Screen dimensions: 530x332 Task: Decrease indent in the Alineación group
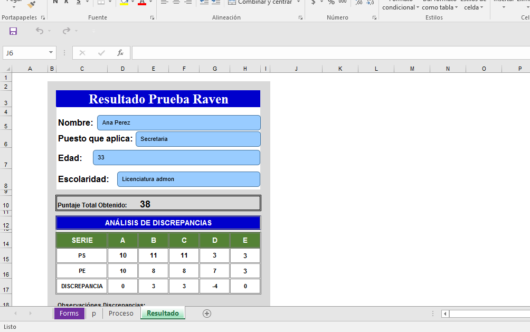[x=204, y=2]
